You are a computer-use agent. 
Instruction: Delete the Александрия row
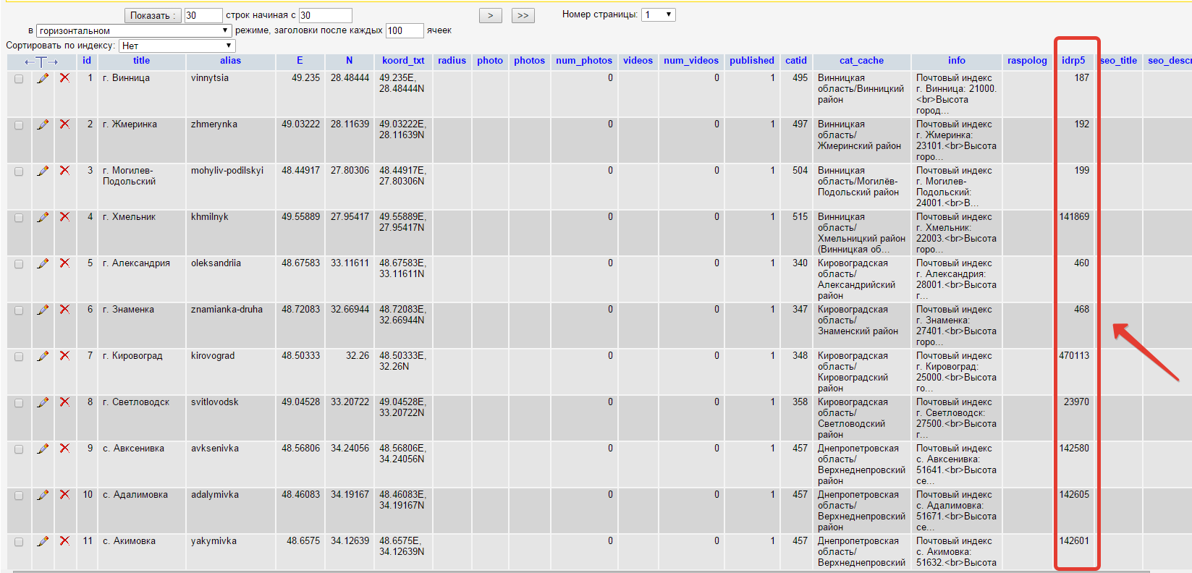(64, 263)
